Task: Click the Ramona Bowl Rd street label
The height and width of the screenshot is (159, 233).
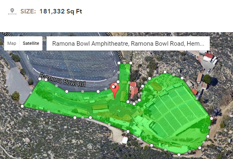Action: pyautogui.click(x=62, y=80)
